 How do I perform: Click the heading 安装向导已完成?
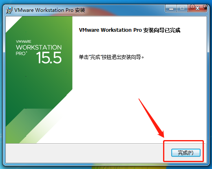click(x=162, y=30)
